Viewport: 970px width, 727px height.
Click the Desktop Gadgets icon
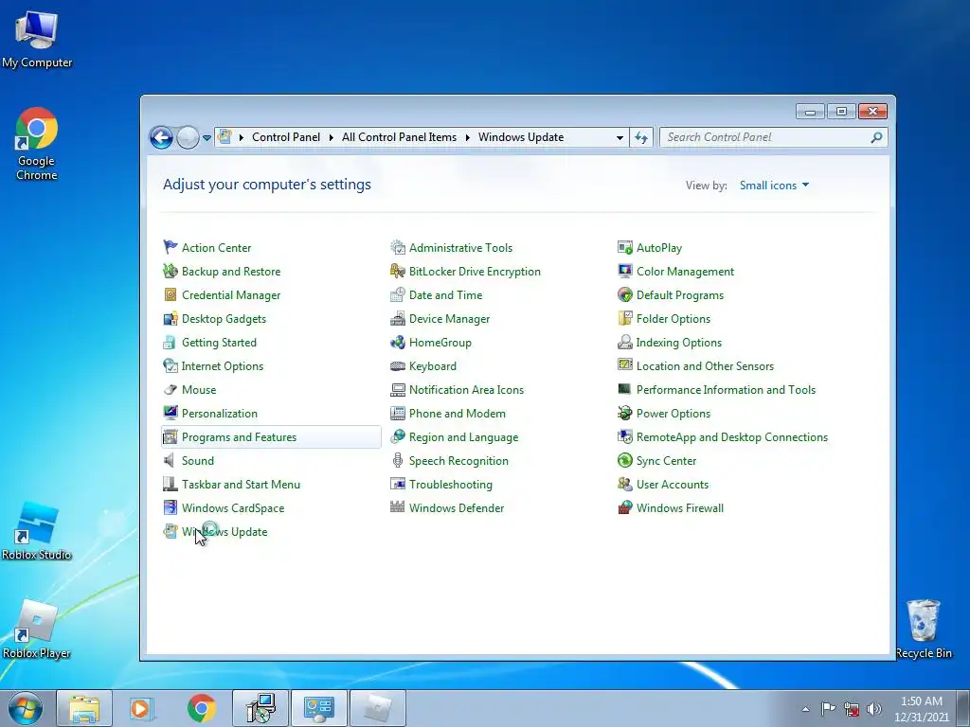[171, 318]
